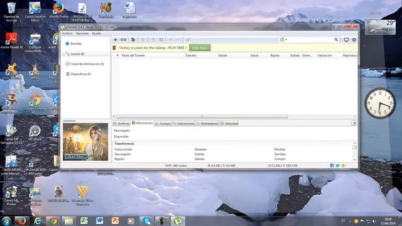Click the Windows Start button

point(6,221)
